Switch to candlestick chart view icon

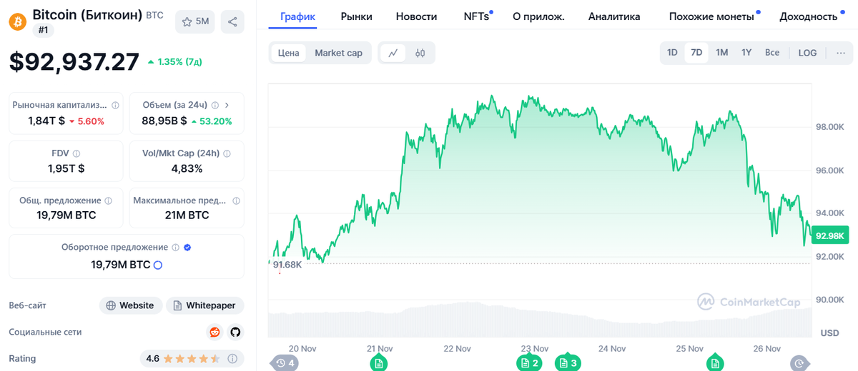[x=420, y=53]
